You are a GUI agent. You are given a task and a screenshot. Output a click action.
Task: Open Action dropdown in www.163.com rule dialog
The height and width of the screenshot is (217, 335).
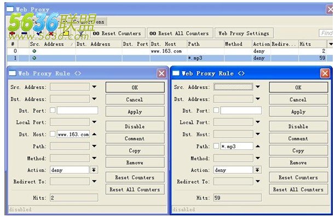94,170
